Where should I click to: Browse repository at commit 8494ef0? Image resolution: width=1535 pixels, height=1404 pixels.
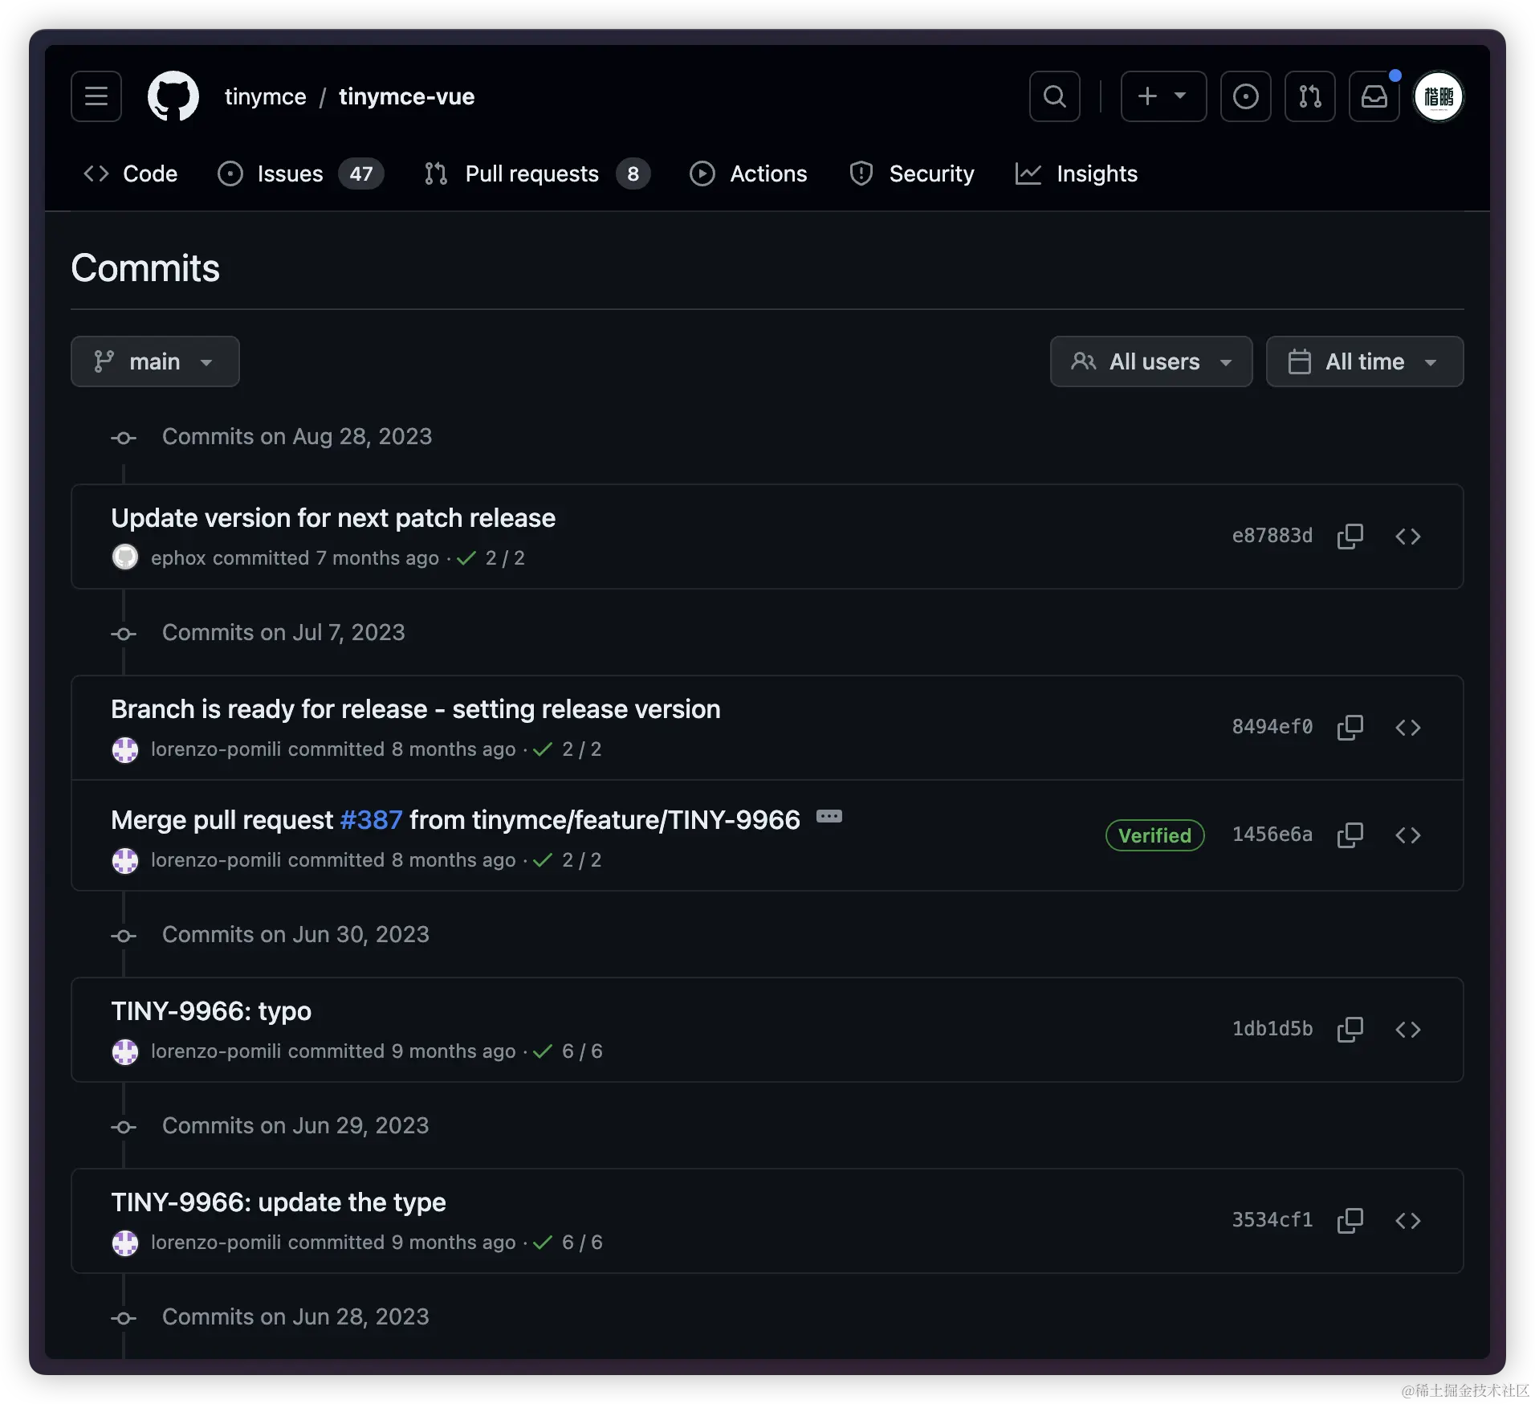coord(1408,727)
